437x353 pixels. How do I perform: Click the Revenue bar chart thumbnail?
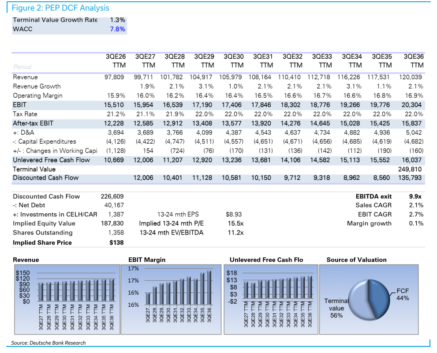[x=67, y=300]
